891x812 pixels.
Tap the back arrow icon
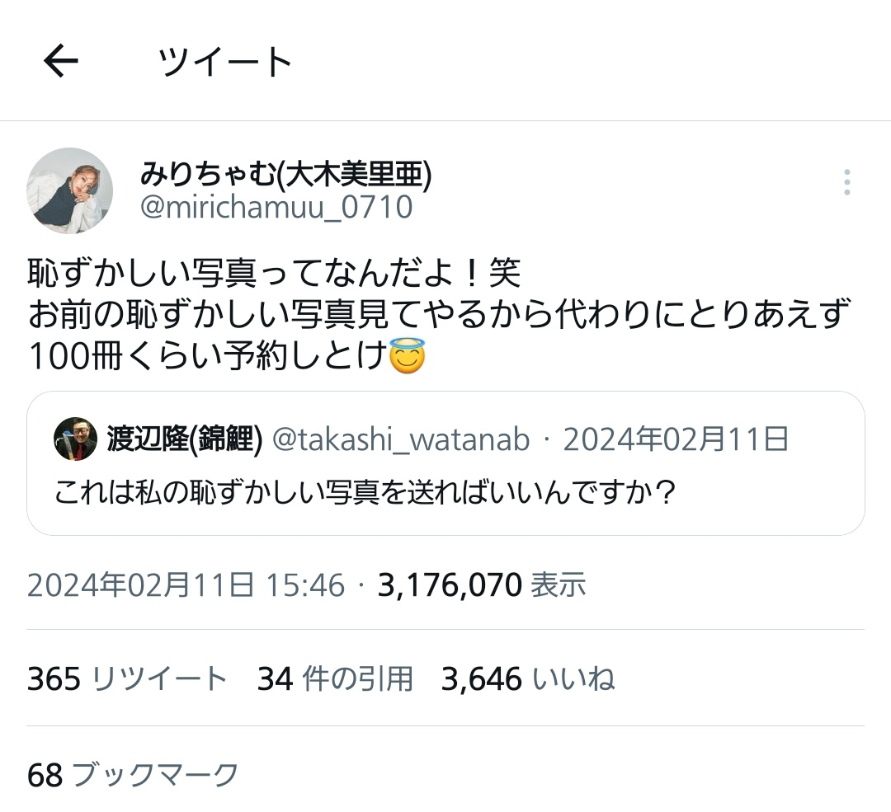60,61
